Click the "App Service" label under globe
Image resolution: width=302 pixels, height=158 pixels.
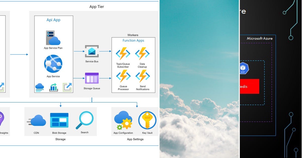[x=53, y=76]
